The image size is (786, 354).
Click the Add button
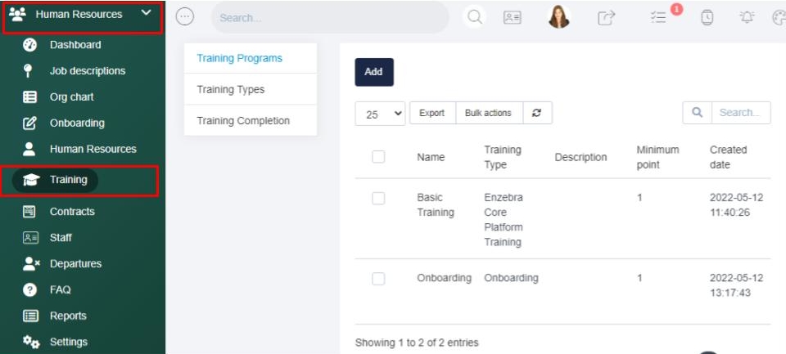click(374, 72)
